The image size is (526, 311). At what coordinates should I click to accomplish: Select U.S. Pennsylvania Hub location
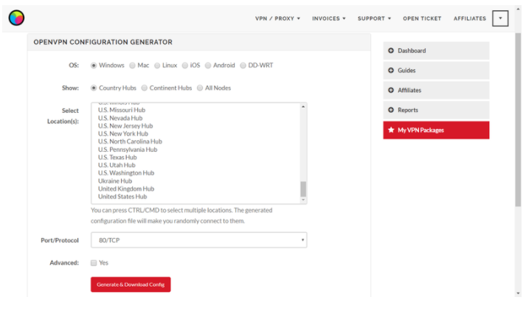128,150
